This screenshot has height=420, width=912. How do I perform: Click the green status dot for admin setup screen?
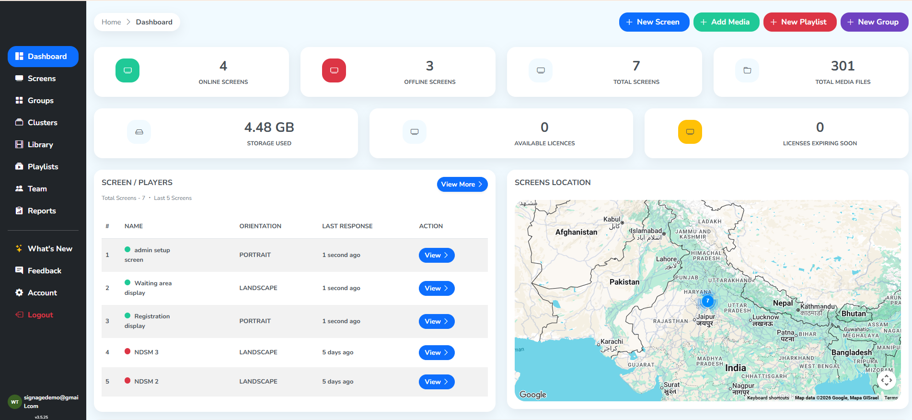pyautogui.click(x=127, y=249)
